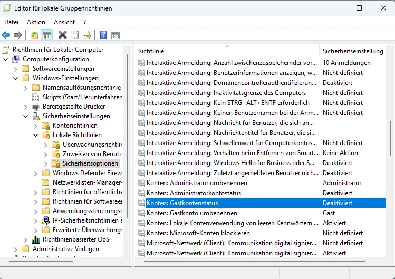Click the Up one level folder icon
The height and width of the screenshot is (279, 395).
click(34, 35)
